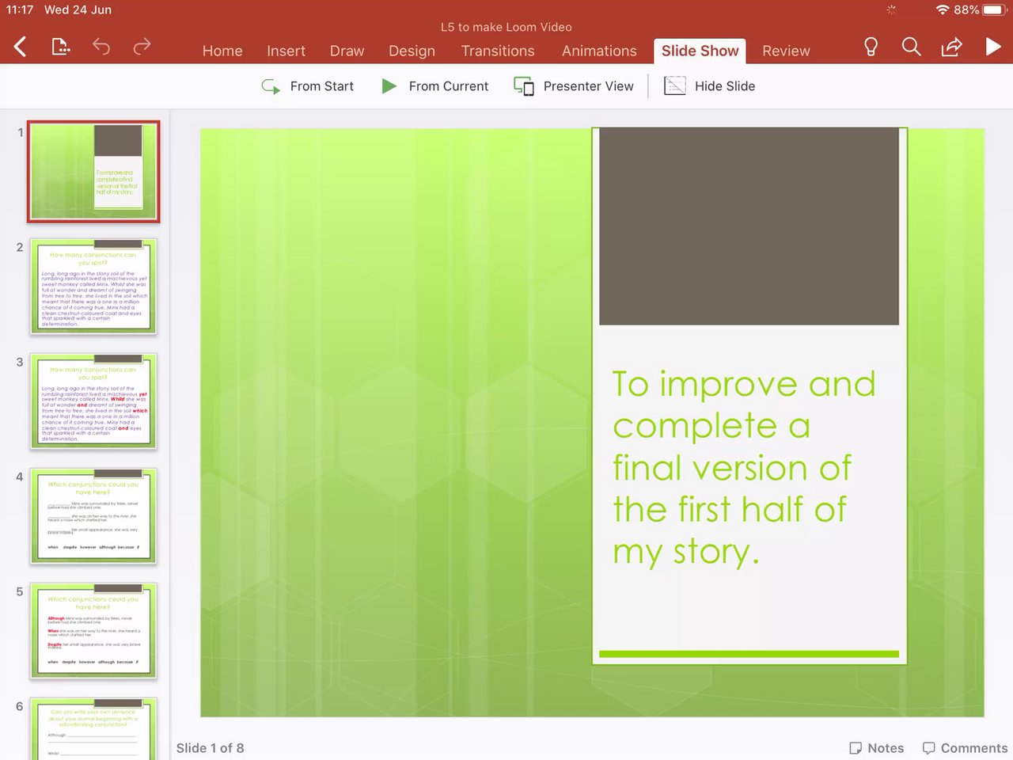Redo the last action
Viewport: 1013px width, 760px height.
(142, 47)
